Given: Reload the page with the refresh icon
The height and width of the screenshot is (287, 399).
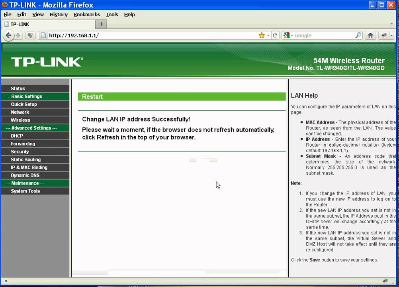Looking at the screenshot, I should pos(275,35).
